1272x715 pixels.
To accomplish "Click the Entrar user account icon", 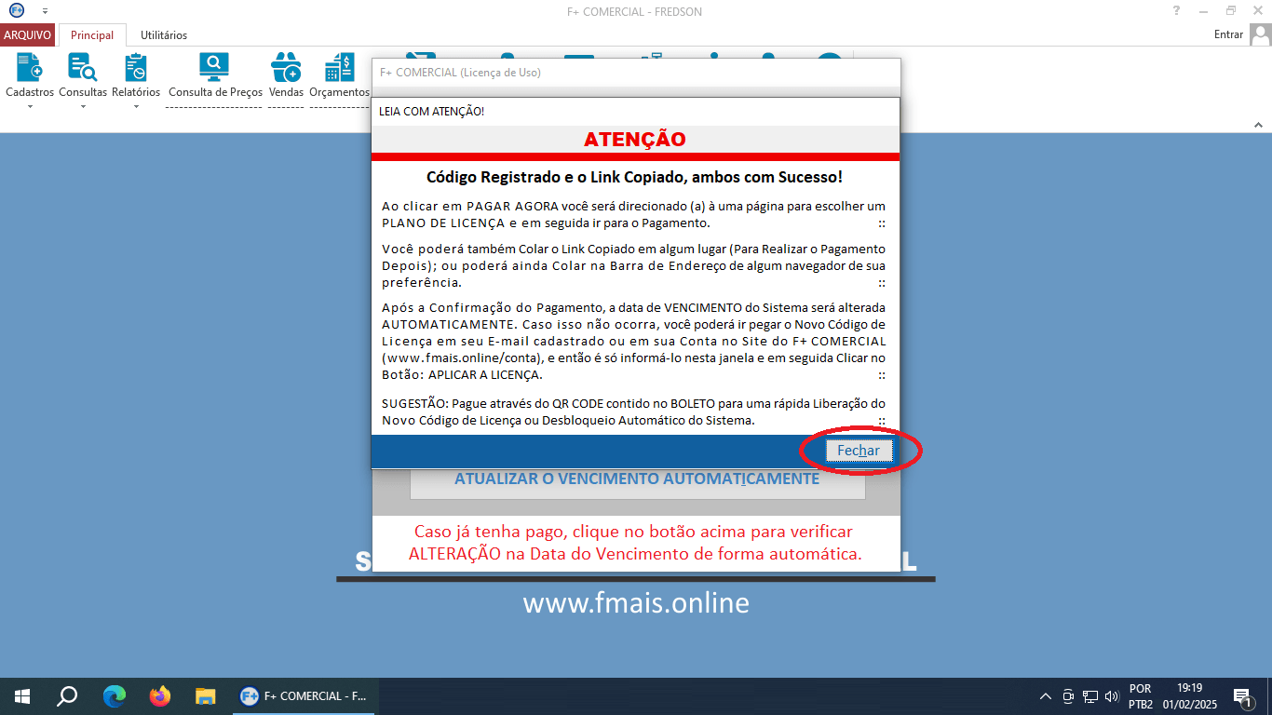I will (1263, 34).
